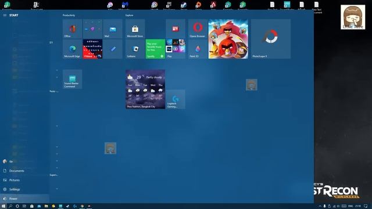Screen dimensions: 372x209
Task: Open taskbar Search magnifier
Action: click(10, 206)
